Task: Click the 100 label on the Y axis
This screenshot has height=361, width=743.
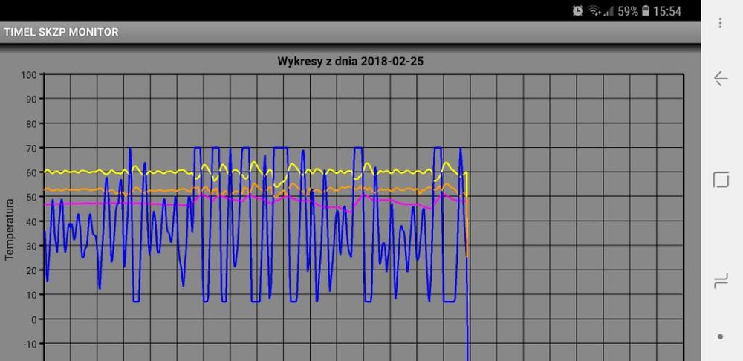Action: point(29,74)
